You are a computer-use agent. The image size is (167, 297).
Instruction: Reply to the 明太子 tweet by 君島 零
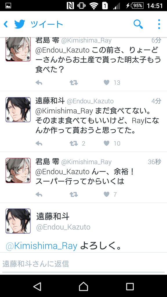pos(39,83)
